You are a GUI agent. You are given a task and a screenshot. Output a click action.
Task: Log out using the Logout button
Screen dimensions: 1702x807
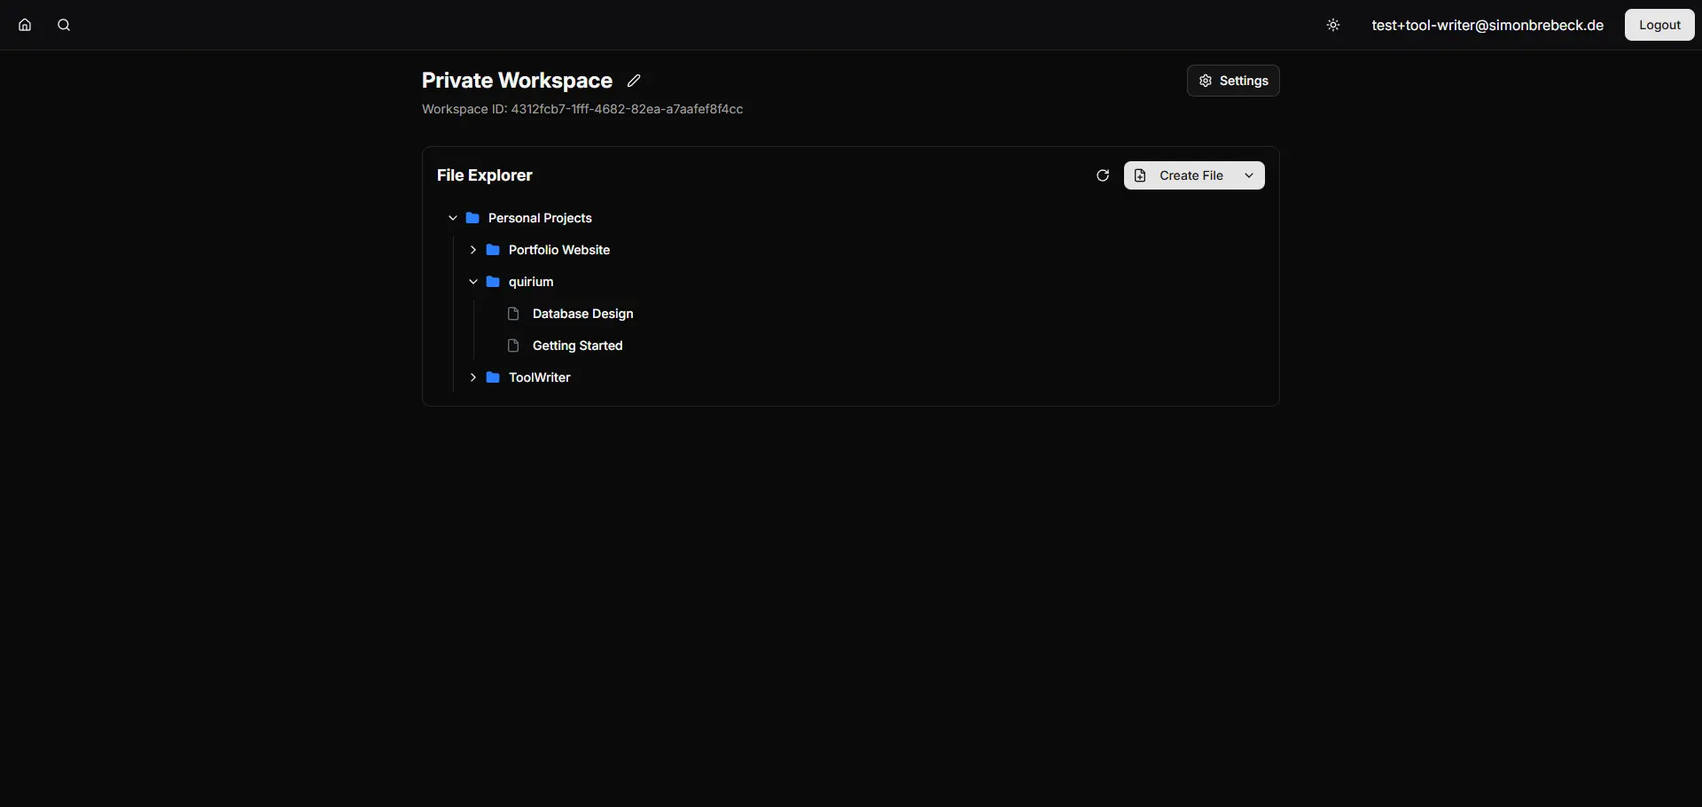pos(1659,25)
